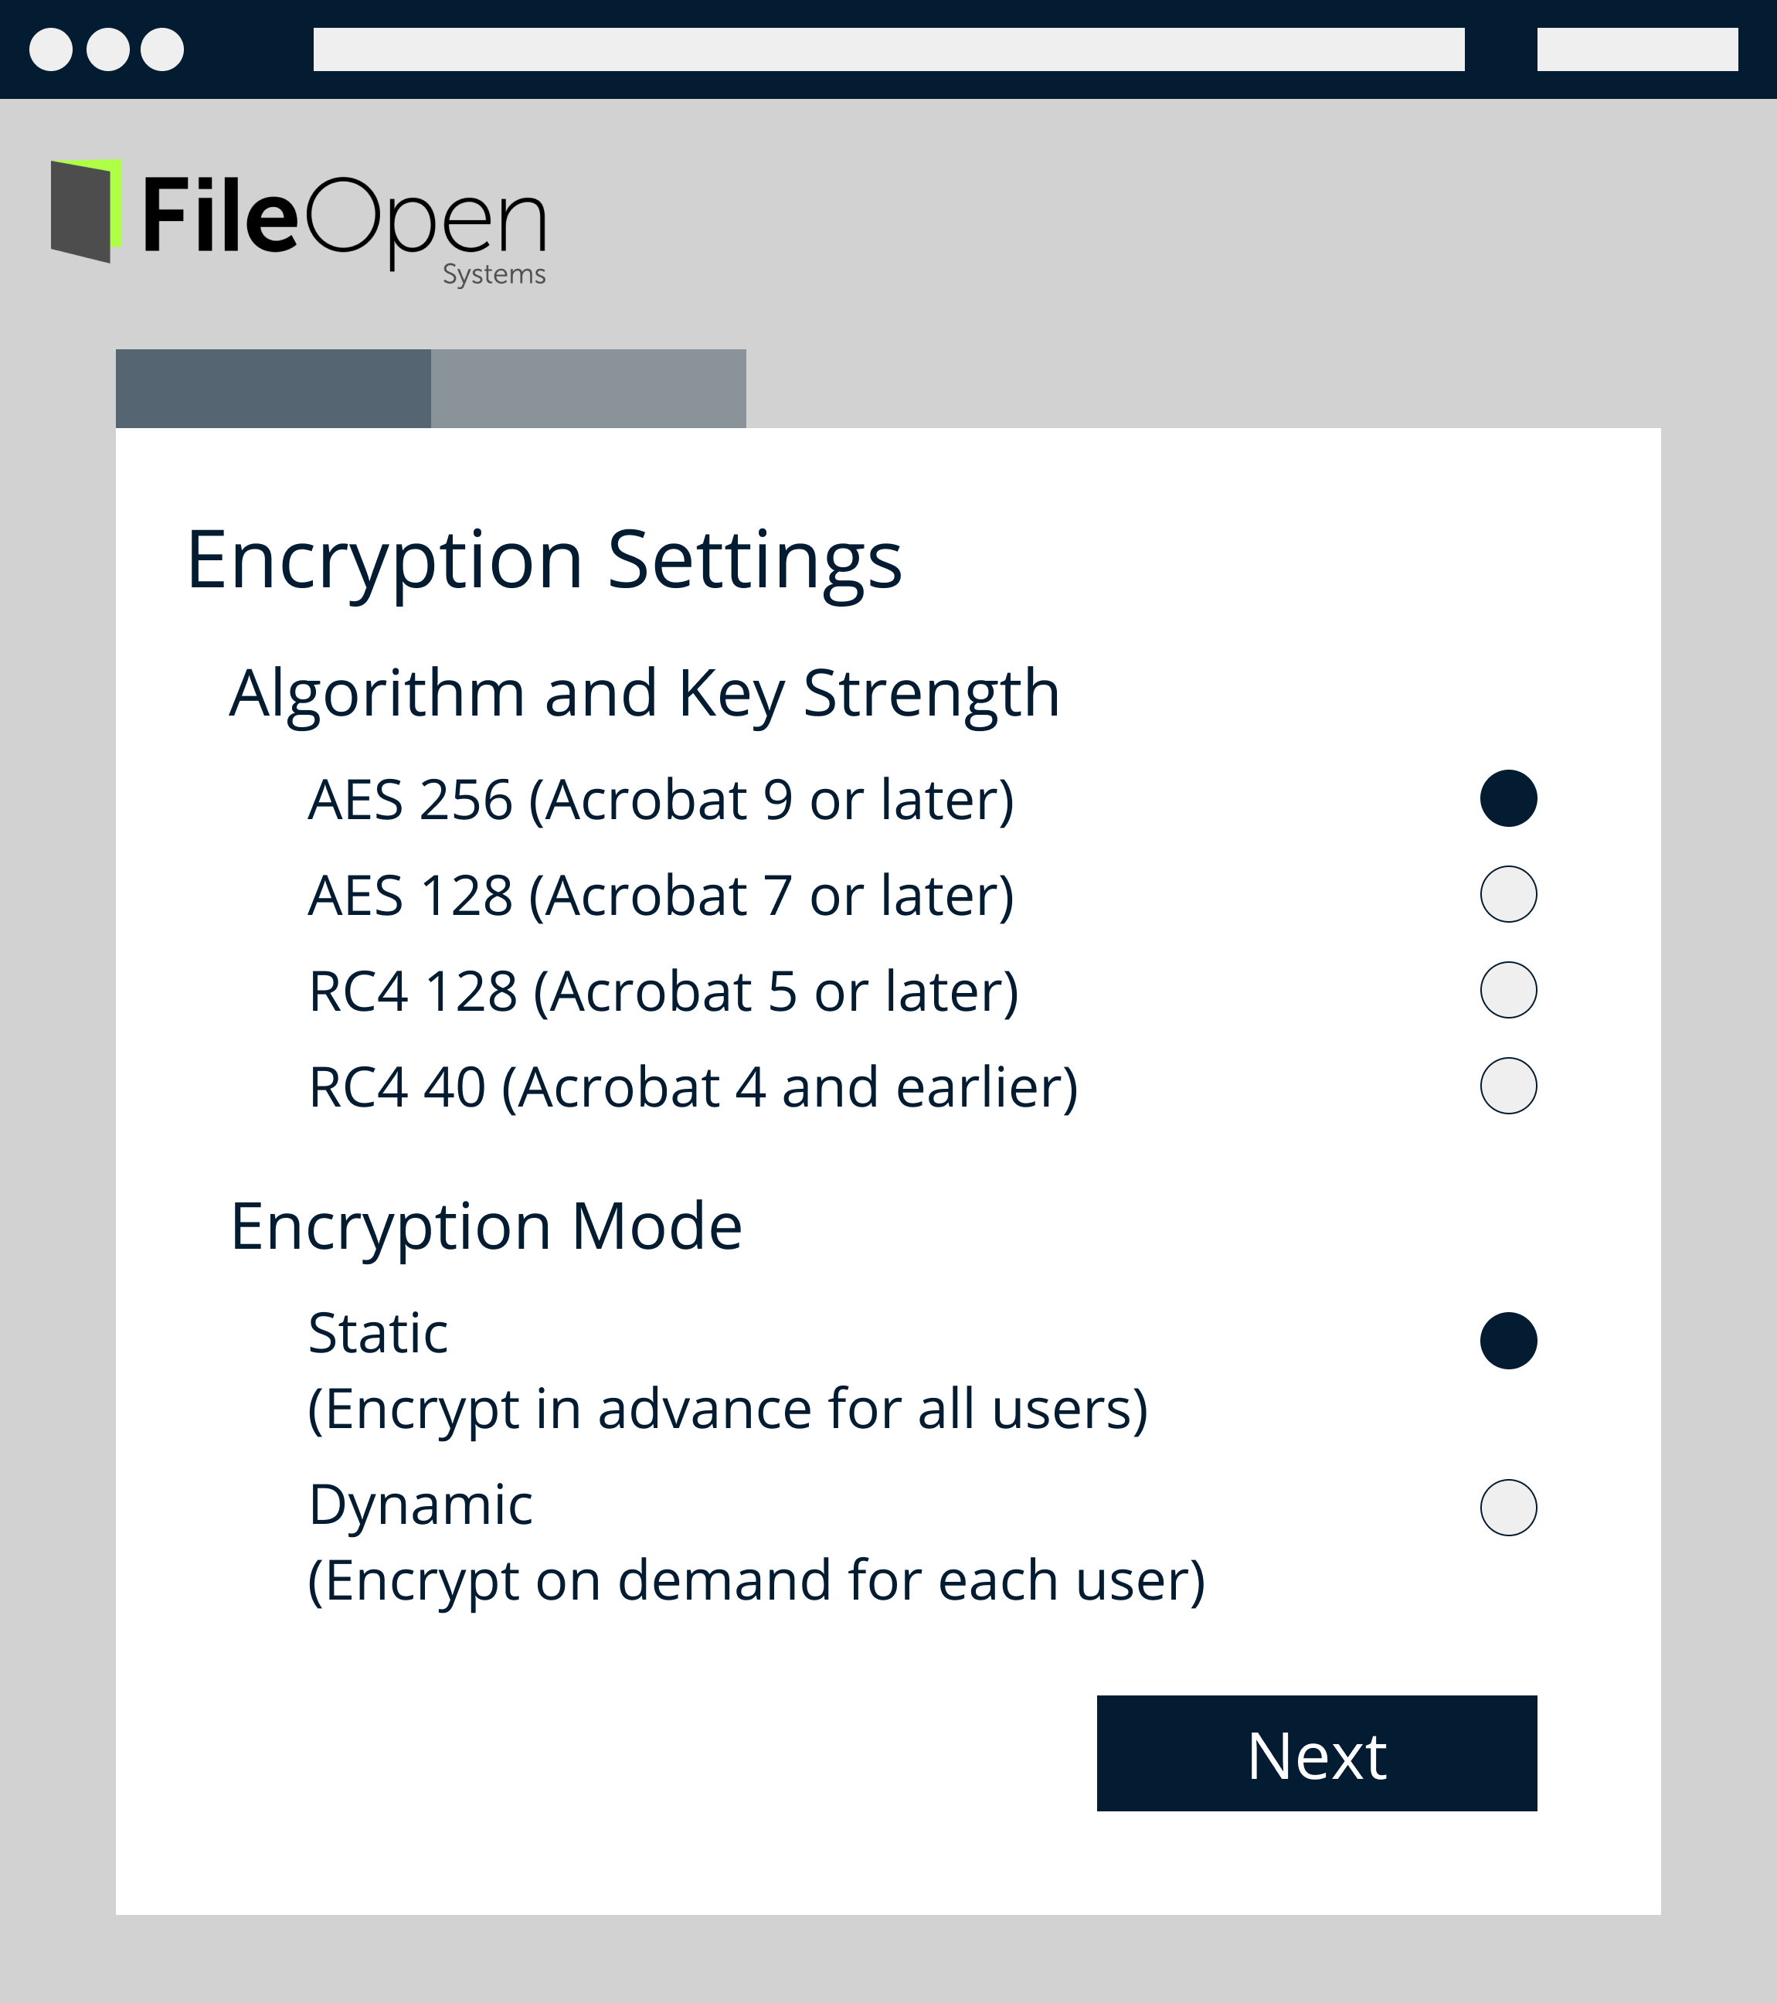Click the third window control dot

[162, 50]
